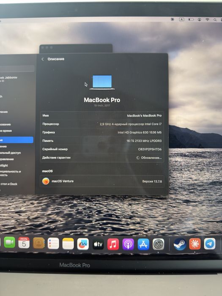Screen dimensions: 222x296
Task: Click the Память label
Action: point(48,141)
